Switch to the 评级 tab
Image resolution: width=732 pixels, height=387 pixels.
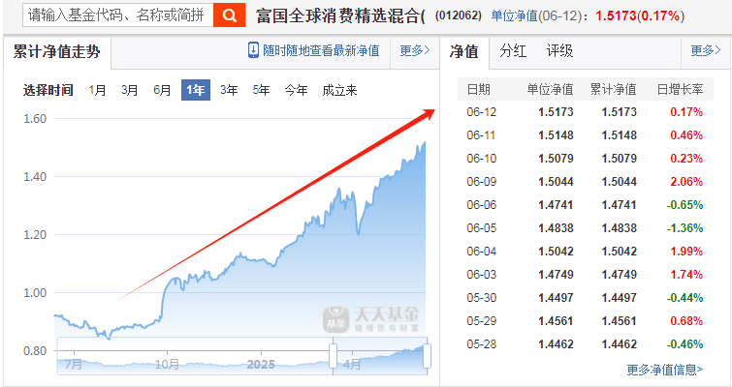(x=559, y=50)
